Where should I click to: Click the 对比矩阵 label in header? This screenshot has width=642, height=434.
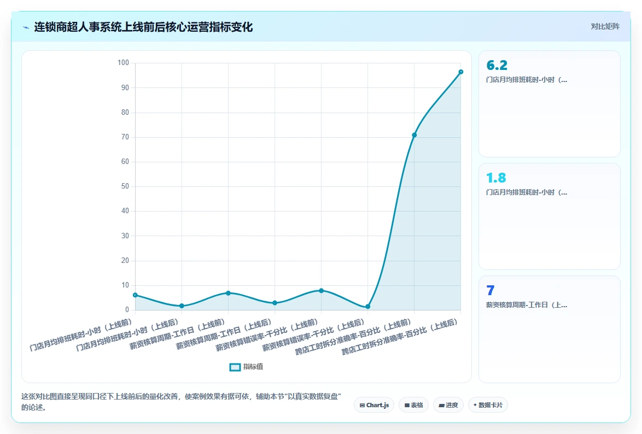pos(605,27)
